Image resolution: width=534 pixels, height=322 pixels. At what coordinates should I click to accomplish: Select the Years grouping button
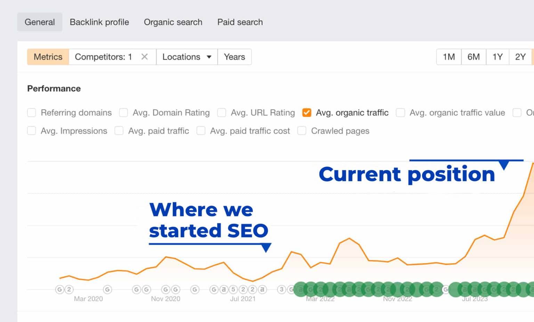click(x=234, y=57)
